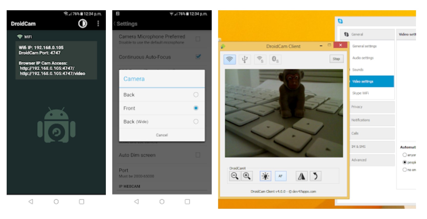This screenshot has width=427, height=219.
Task: Select WiFi connection mode in DroidCam Client
Action: coord(229,59)
